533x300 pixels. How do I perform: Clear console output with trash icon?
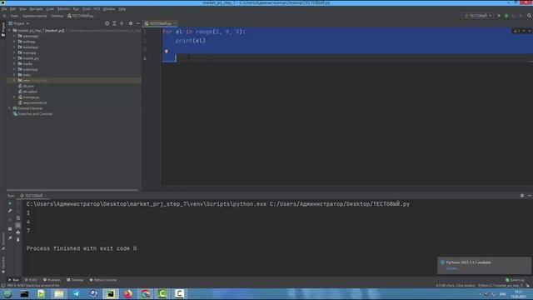coord(18,239)
